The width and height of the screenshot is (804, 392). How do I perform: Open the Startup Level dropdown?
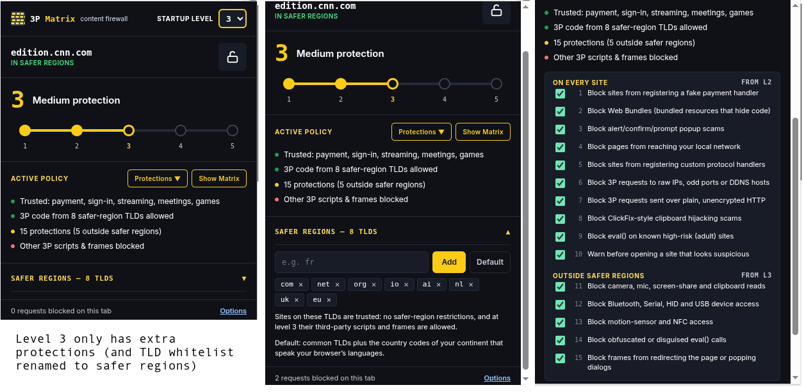point(233,19)
